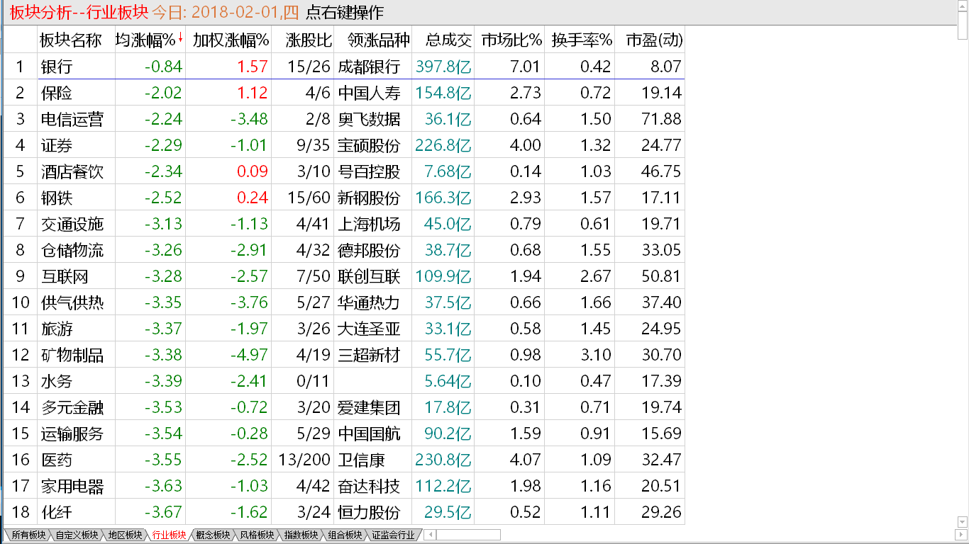Image resolution: width=969 pixels, height=544 pixels.
Task: Select the 多元金融 sector row
Action: click(343, 407)
